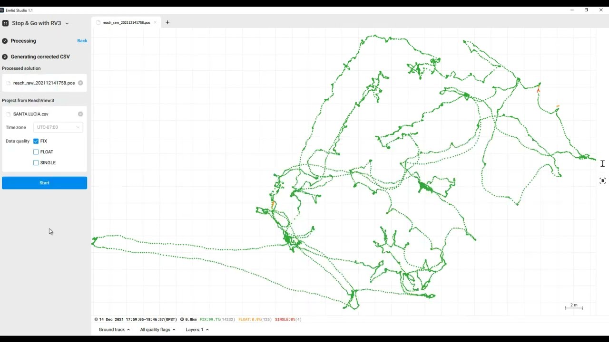The image size is (609, 342).
Task: Click the Processed solution label
Action: (x=21, y=68)
